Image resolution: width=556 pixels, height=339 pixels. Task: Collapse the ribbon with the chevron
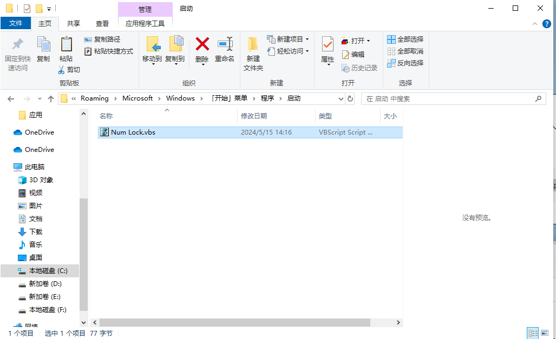tap(534, 23)
